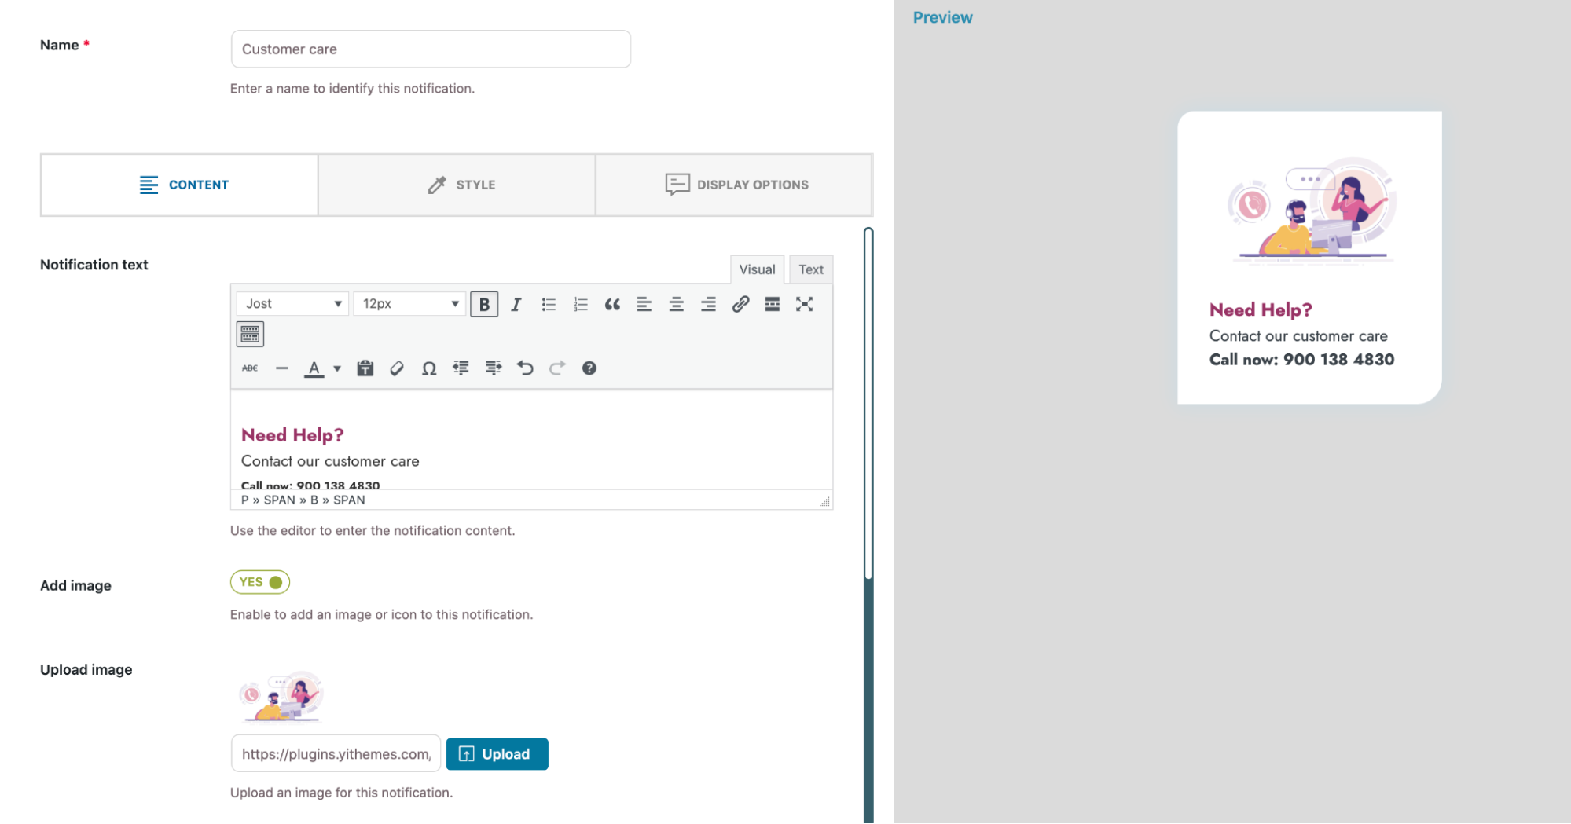This screenshot has height=824, width=1571.
Task: Click the Preview panel heading
Action: pos(942,17)
